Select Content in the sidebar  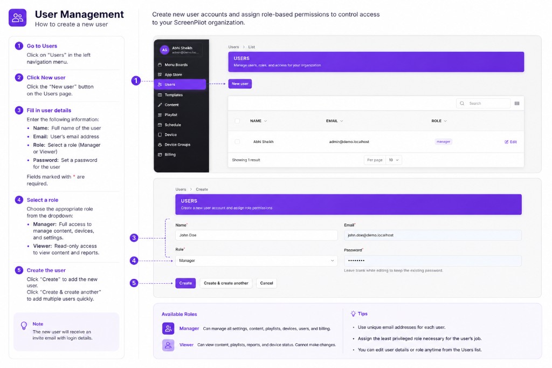coord(180,105)
